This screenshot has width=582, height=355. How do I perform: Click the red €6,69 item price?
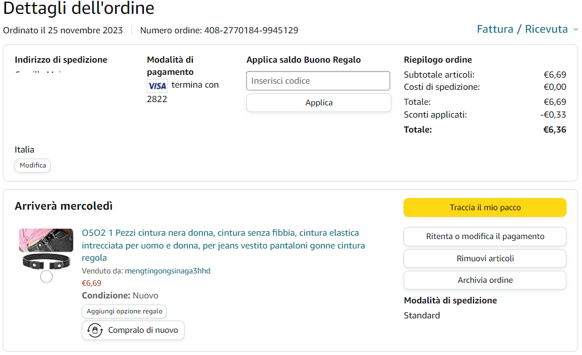click(92, 283)
